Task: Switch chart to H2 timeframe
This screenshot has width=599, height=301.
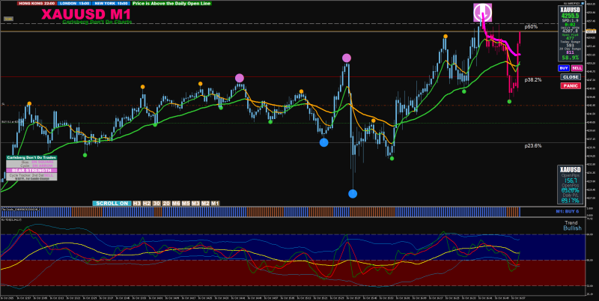Action: pyautogui.click(x=147, y=203)
